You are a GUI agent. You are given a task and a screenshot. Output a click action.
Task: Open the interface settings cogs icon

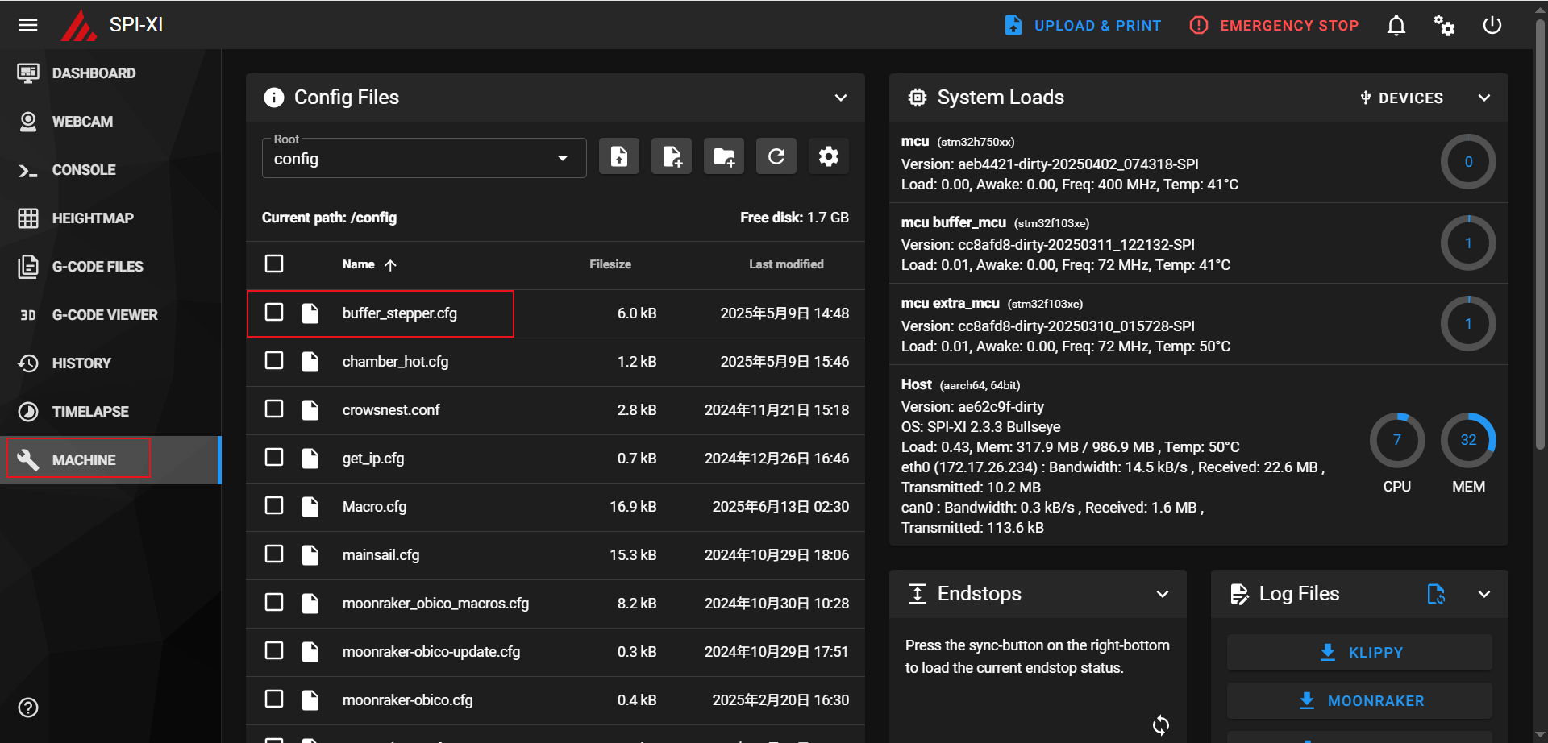click(x=1443, y=26)
